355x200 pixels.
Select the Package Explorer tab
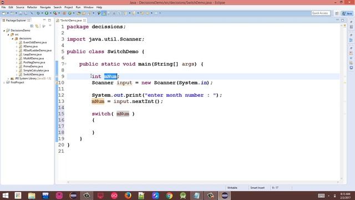pos(16,20)
